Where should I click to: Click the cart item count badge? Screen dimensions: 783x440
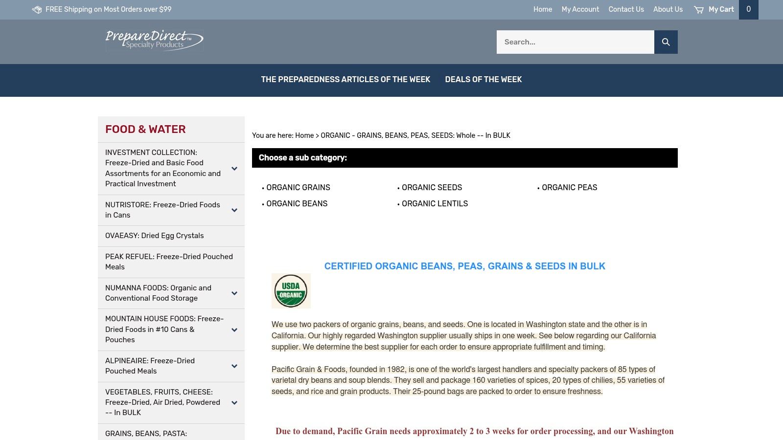click(x=749, y=10)
